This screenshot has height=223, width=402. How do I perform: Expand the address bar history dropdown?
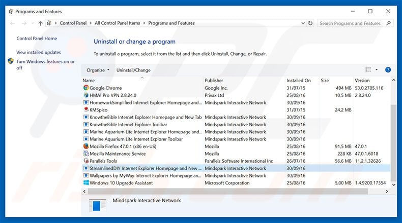click(303, 23)
